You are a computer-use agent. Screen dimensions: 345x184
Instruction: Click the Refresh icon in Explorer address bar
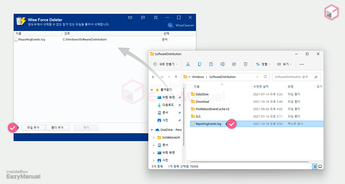pos(265,77)
